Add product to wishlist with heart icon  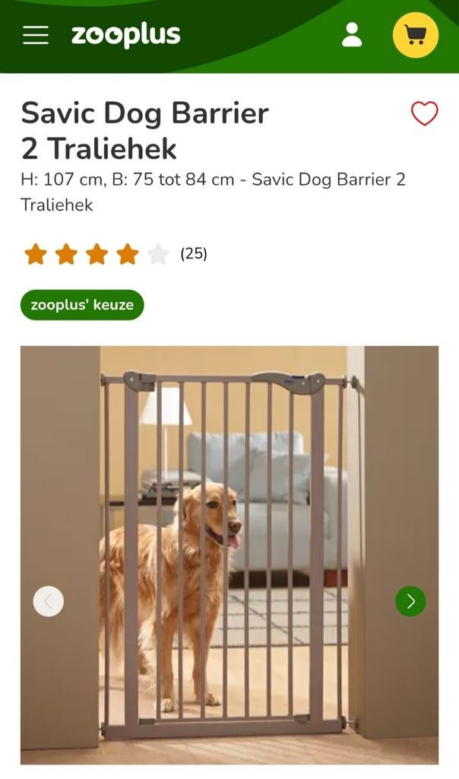(424, 113)
